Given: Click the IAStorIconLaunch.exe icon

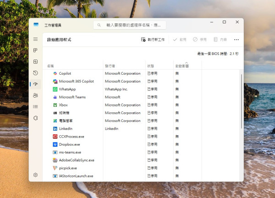Looking at the screenshot, I should click(55, 176).
